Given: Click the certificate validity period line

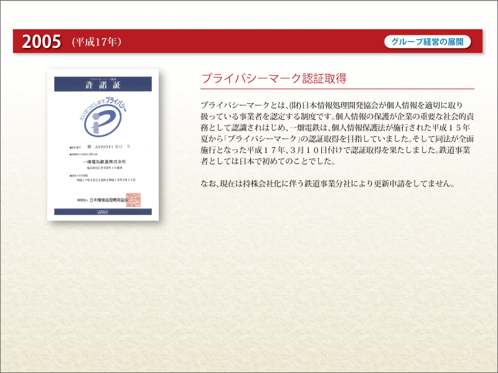Looking at the screenshot, I should [106, 180].
